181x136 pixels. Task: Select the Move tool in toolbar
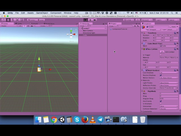click(8, 20)
